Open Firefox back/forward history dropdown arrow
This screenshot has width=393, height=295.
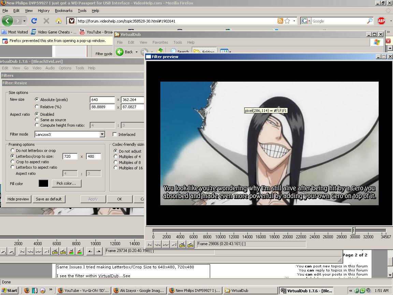[24, 21]
